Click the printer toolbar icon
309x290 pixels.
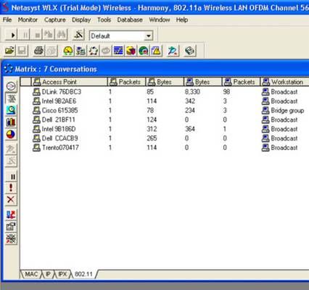coord(39,51)
